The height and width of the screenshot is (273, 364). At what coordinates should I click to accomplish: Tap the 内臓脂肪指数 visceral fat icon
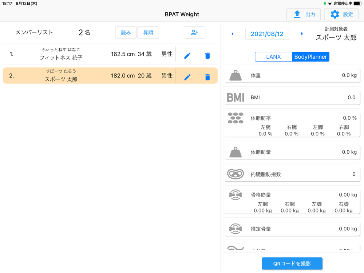point(236,174)
